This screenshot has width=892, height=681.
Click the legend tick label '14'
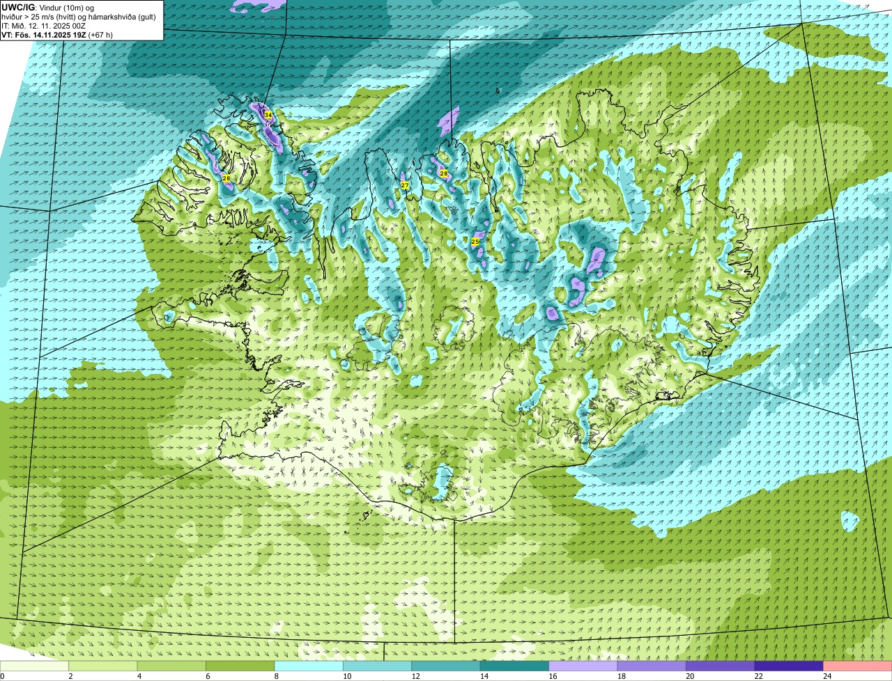click(484, 676)
